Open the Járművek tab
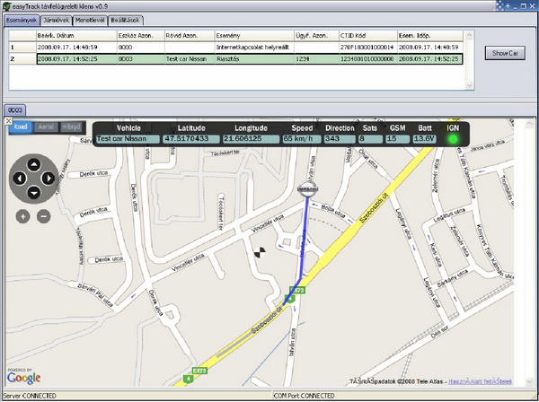 coord(57,21)
